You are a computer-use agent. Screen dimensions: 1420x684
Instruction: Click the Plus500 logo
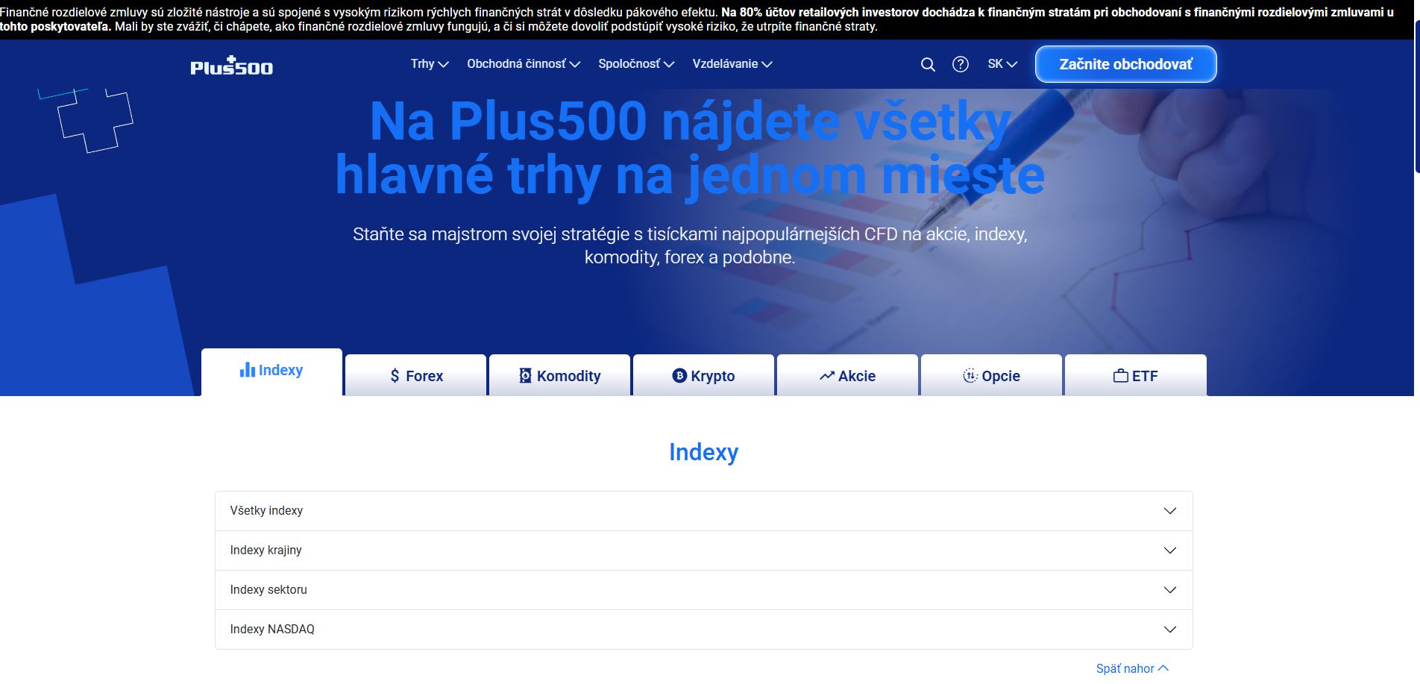[232, 66]
